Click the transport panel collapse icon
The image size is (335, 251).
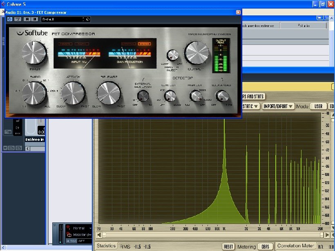(x=54, y=225)
